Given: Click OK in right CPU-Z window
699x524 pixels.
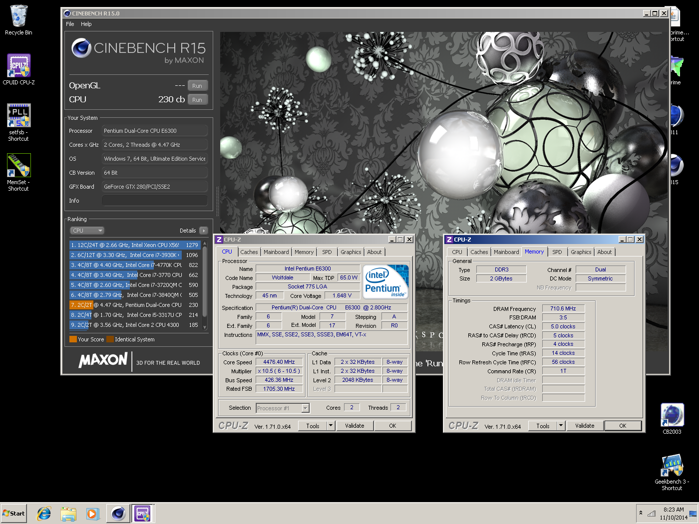Looking at the screenshot, I should (x=623, y=426).
